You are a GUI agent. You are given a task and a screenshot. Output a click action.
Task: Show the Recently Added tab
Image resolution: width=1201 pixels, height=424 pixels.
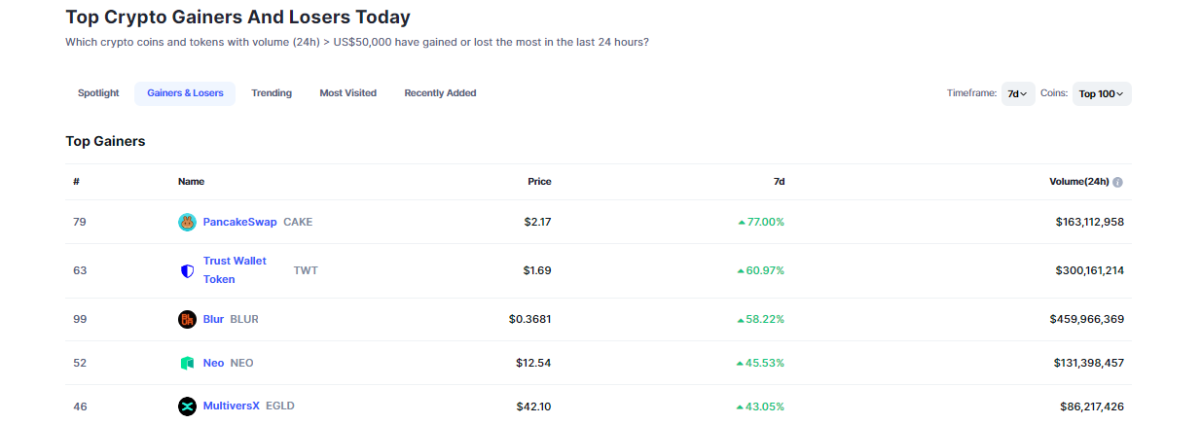[440, 93]
